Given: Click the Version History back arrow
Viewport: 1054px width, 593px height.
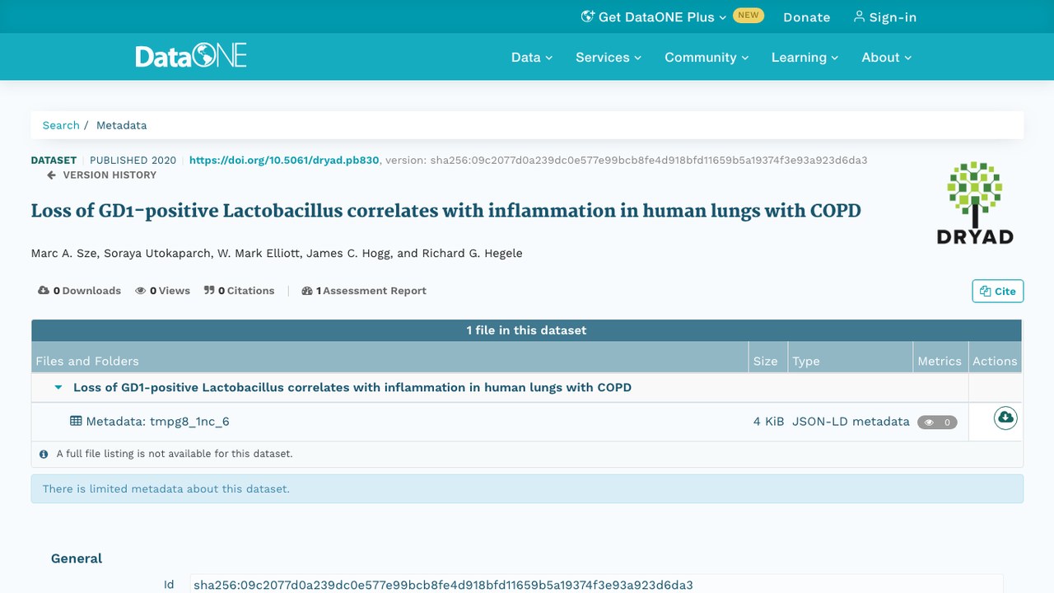Looking at the screenshot, I should tap(51, 175).
